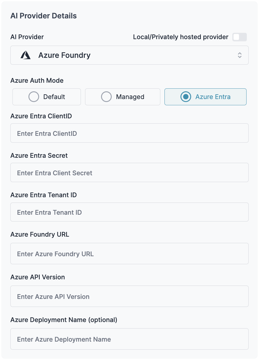
Task: Click the AI Provider Details heading
Action: 43,16
